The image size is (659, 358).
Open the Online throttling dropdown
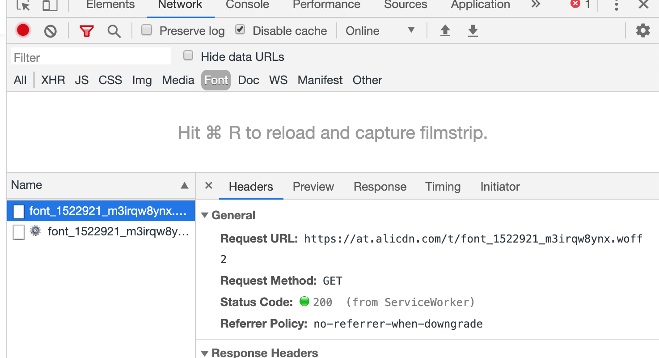[380, 31]
